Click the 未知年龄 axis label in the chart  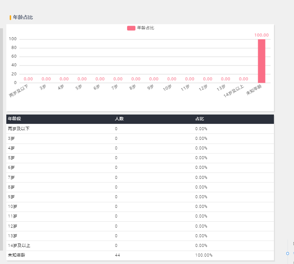click(x=254, y=90)
